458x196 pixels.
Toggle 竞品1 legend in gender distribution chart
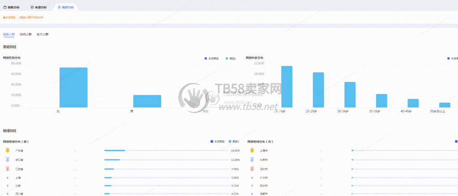[x=231, y=59]
